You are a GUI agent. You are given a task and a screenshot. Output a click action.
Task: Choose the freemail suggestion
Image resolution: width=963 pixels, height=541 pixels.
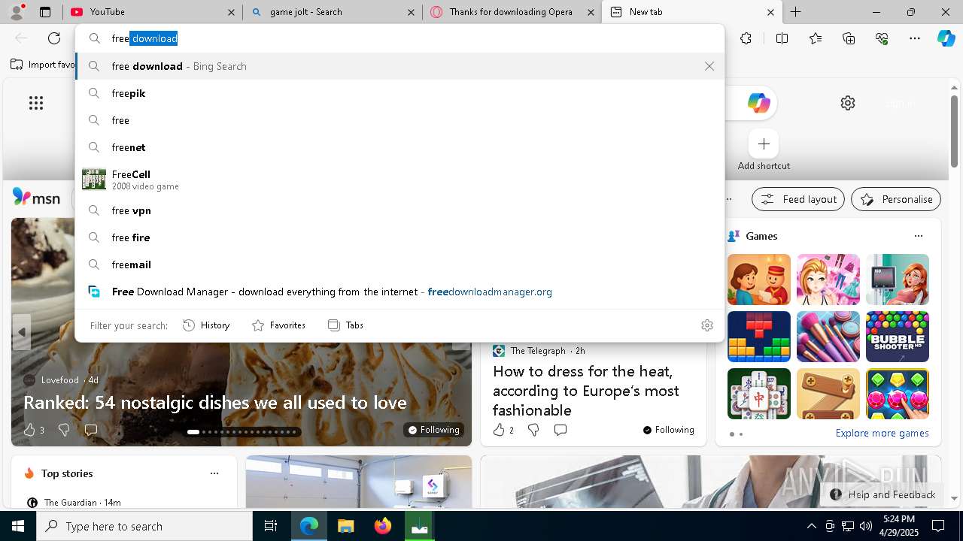399,264
